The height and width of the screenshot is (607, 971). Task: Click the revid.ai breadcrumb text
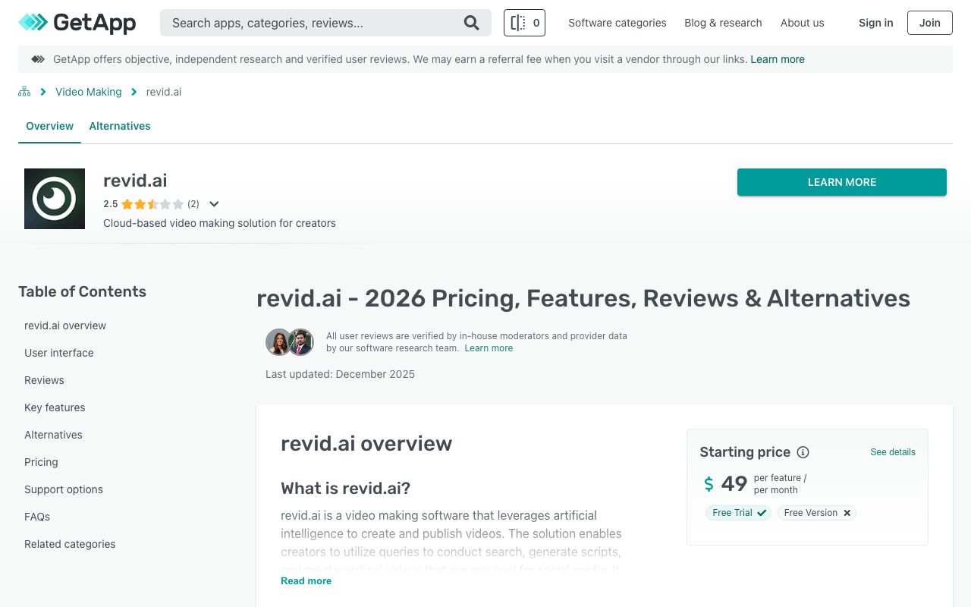click(x=164, y=92)
